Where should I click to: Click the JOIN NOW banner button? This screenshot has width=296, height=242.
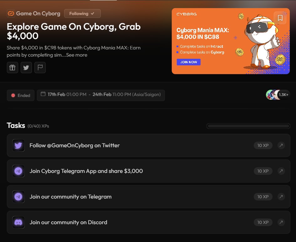coord(189,62)
